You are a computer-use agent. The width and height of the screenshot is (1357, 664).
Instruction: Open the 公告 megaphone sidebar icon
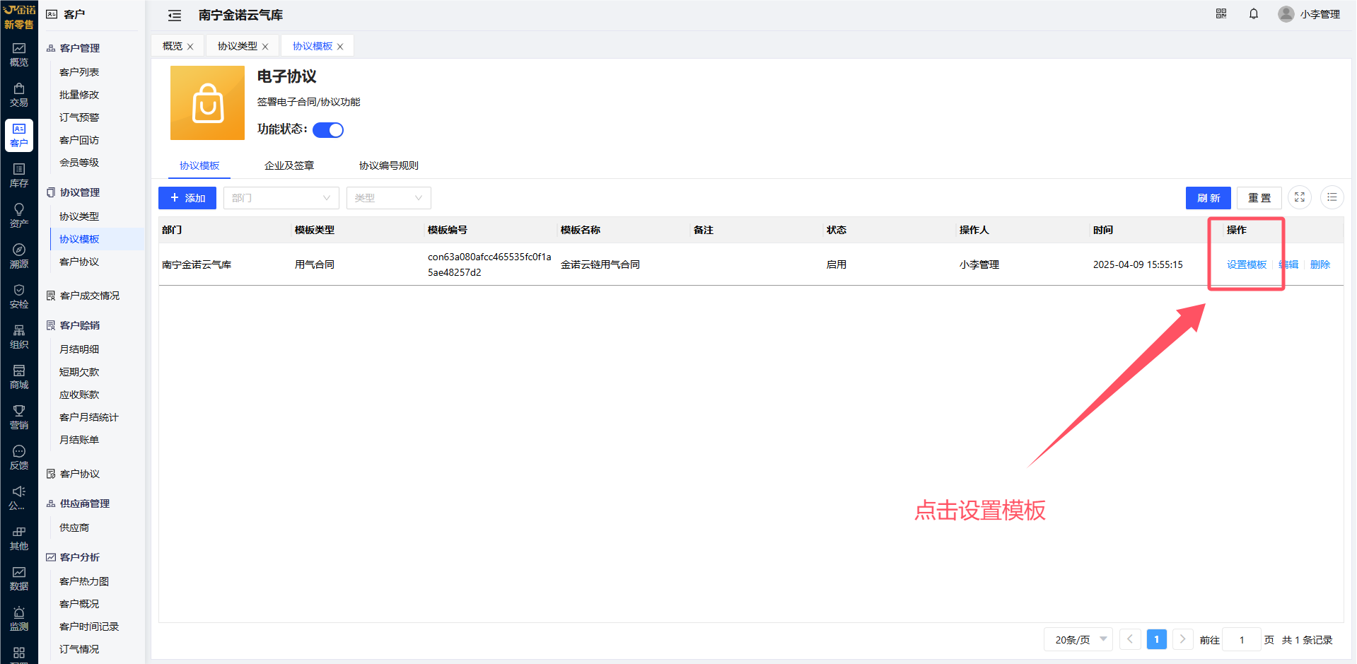pyautogui.click(x=19, y=498)
